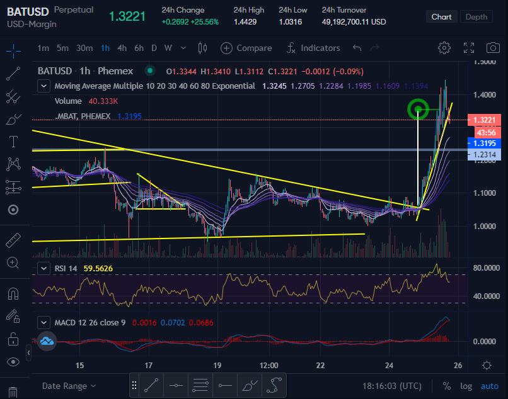Viewport: 508px width, 399px height.
Task: Click the Compare symbol button
Action: [246, 48]
